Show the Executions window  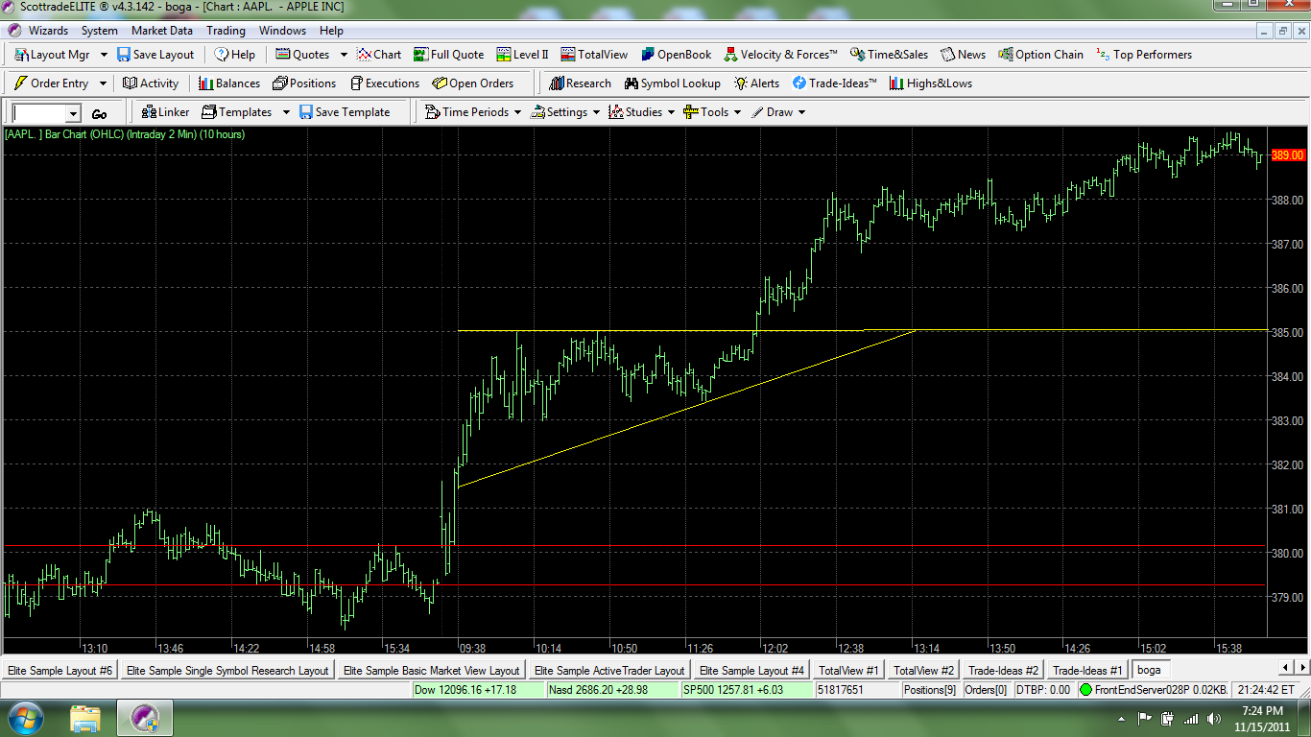pos(385,83)
